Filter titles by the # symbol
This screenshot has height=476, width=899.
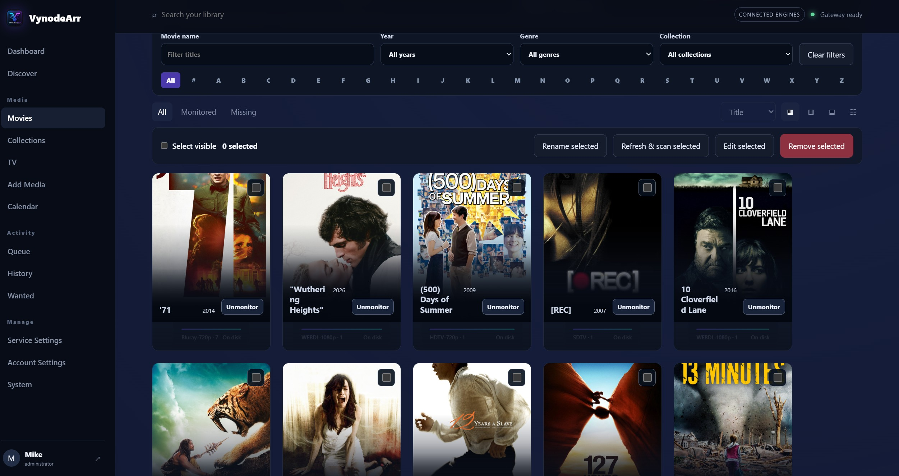pyautogui.click(x=194, y=81)
